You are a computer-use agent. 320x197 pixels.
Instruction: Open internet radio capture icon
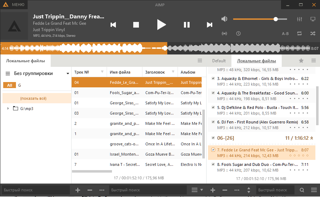(224, 34)
